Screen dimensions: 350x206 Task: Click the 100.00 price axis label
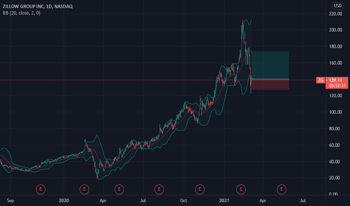point(335,112)
